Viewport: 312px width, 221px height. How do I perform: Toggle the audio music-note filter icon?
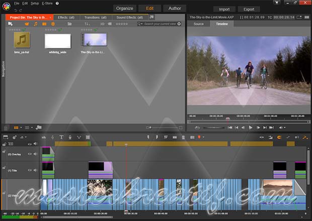35,24
